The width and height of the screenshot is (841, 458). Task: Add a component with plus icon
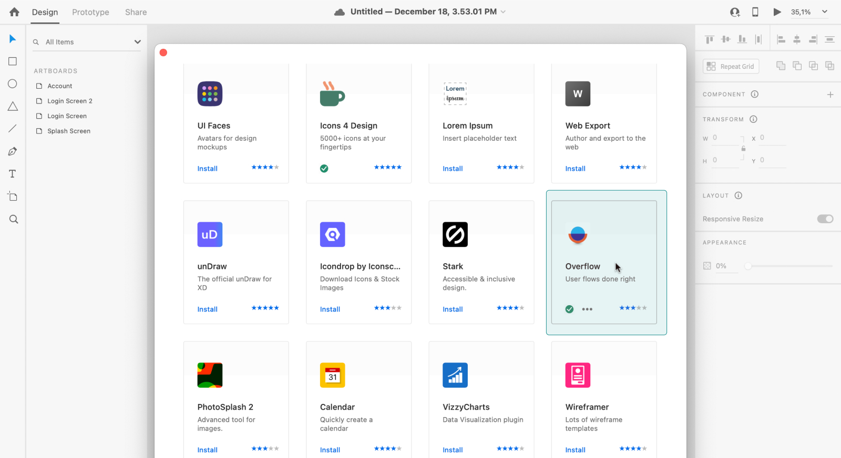[830, 95]
